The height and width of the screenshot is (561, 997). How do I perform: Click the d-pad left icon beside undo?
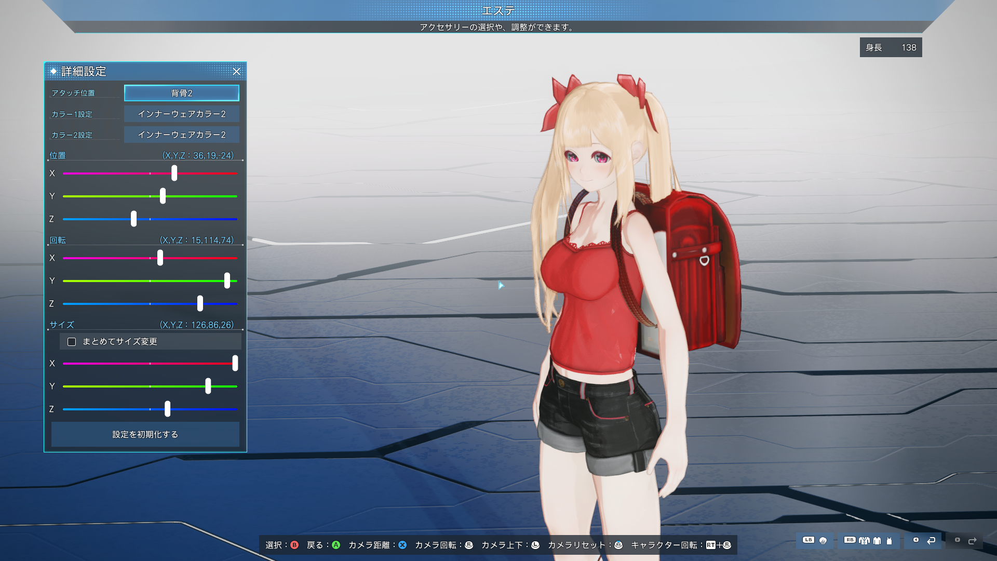coord(916,540)
